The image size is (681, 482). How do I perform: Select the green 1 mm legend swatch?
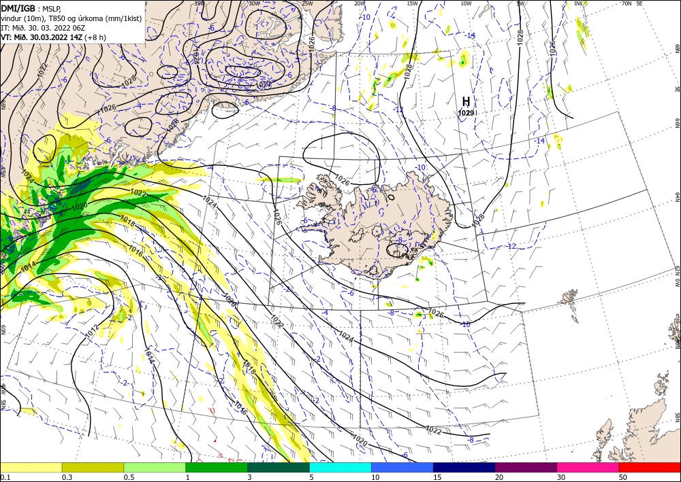click(217, 467)
